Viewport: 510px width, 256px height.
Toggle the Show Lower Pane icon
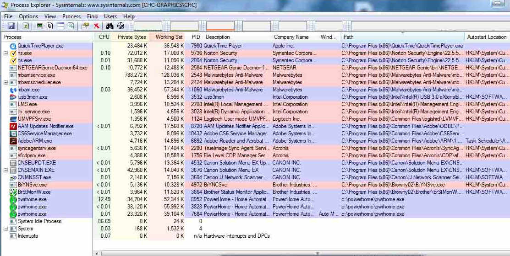[60, 26]
